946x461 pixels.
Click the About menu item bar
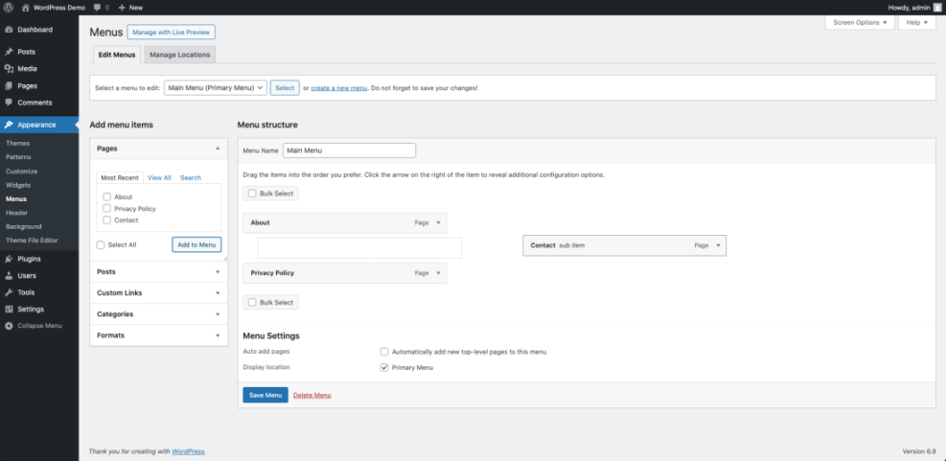tap(345, 222)
